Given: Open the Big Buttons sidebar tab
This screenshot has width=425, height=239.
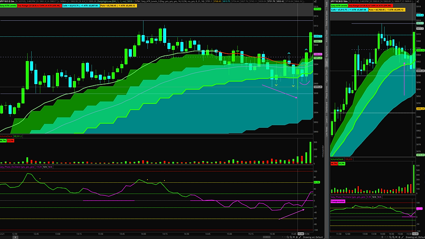Looking at the screenshot, I should [327, 52].
